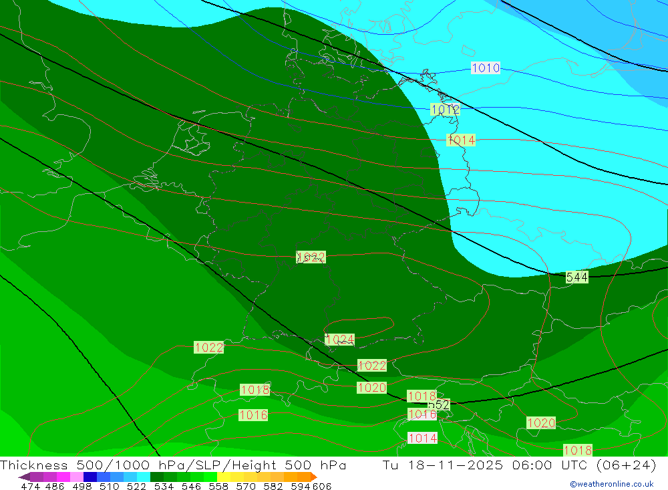Image resolution: width=668 pixels, height=490 pixels.
Task: Click the 1020 label below the 1024 high
Action: (372, 387)
